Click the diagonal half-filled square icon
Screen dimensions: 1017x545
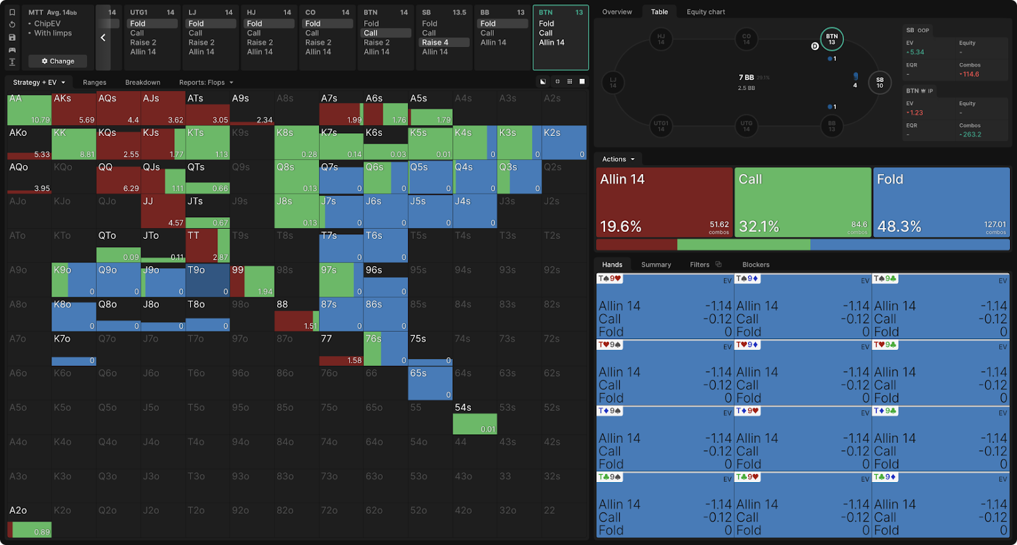click(x=543, y=82)
